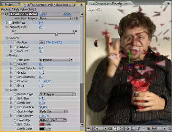Click the Size Variation stopwatch icon
The width and height of the screenshot is (172, 132).
15,107
